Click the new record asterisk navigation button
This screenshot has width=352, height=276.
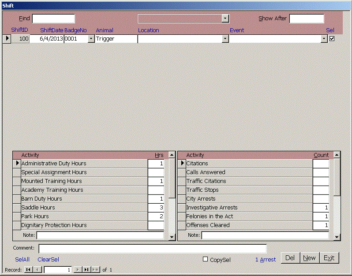pyautogui.click(x=96, y=269)
